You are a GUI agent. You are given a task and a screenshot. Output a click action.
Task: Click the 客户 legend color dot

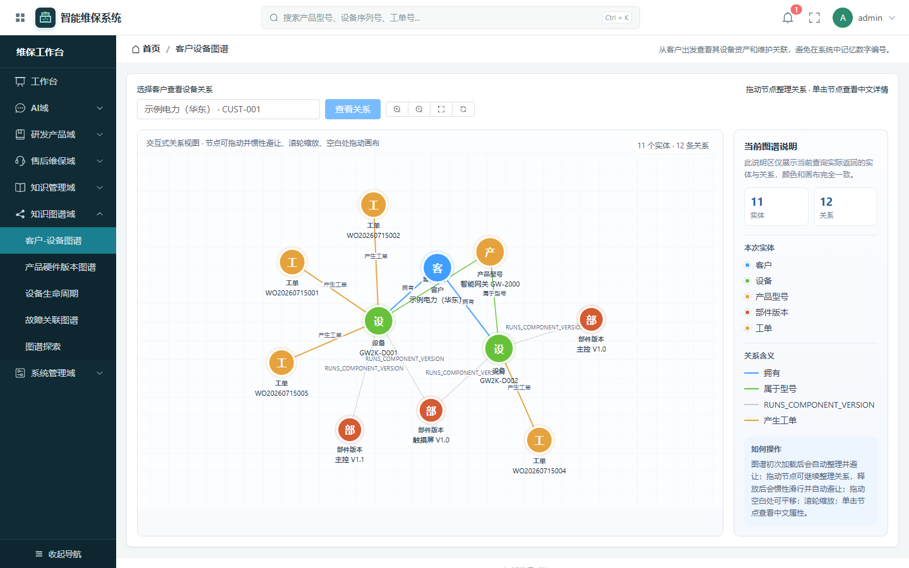(x=747, y=265)
